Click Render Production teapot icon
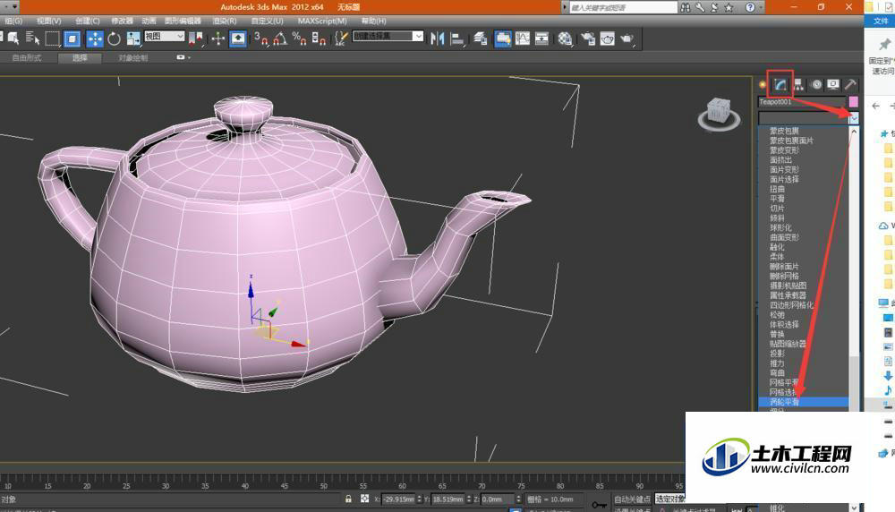 626,38
